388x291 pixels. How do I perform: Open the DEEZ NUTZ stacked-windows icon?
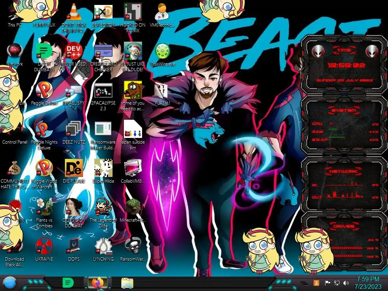(74, 129)
